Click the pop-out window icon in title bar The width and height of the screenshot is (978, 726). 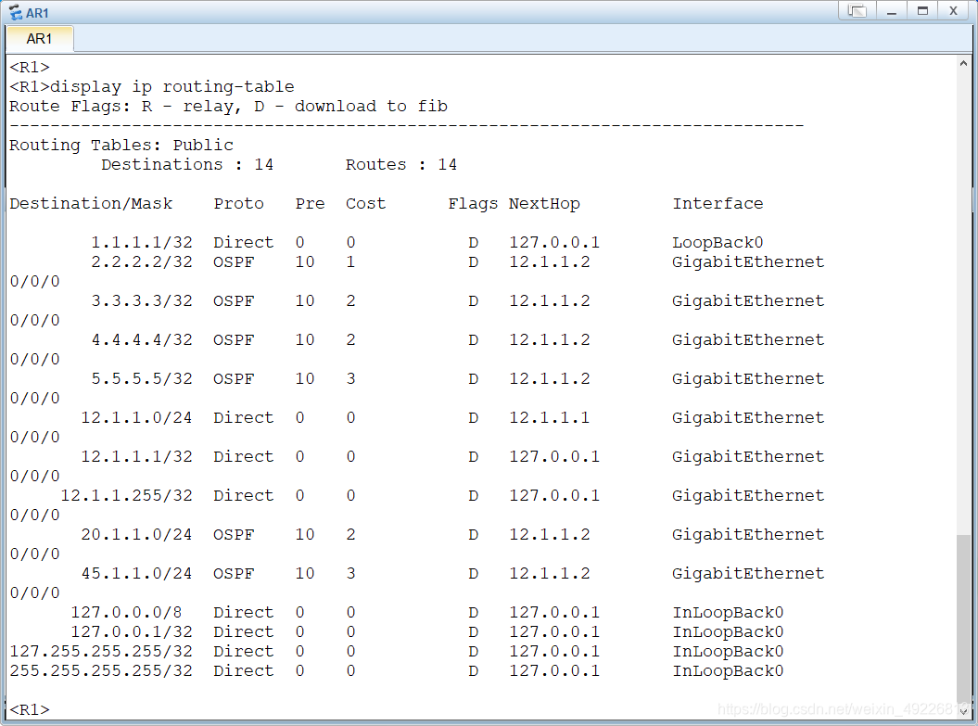coord(857,10)
